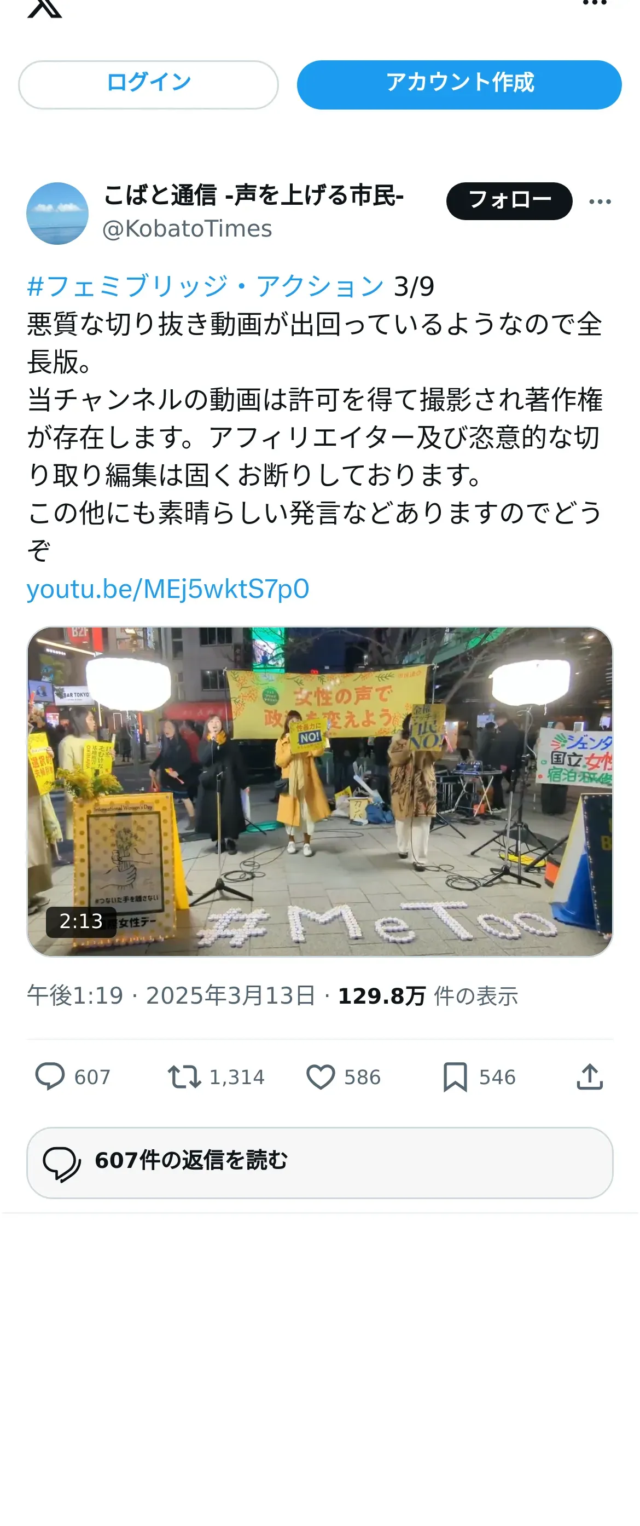640x1526 pixels.
Task: Click the 2:13 video duration badge
Action: click(81, 921)
